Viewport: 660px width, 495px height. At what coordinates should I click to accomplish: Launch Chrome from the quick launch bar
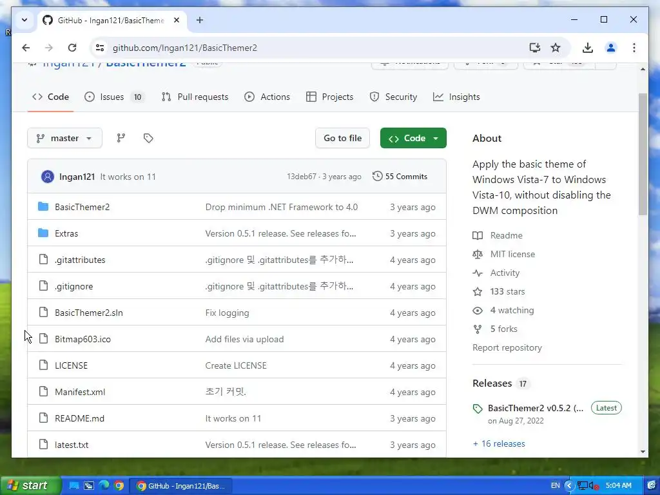pyautogui.click(x=119, y=486)
